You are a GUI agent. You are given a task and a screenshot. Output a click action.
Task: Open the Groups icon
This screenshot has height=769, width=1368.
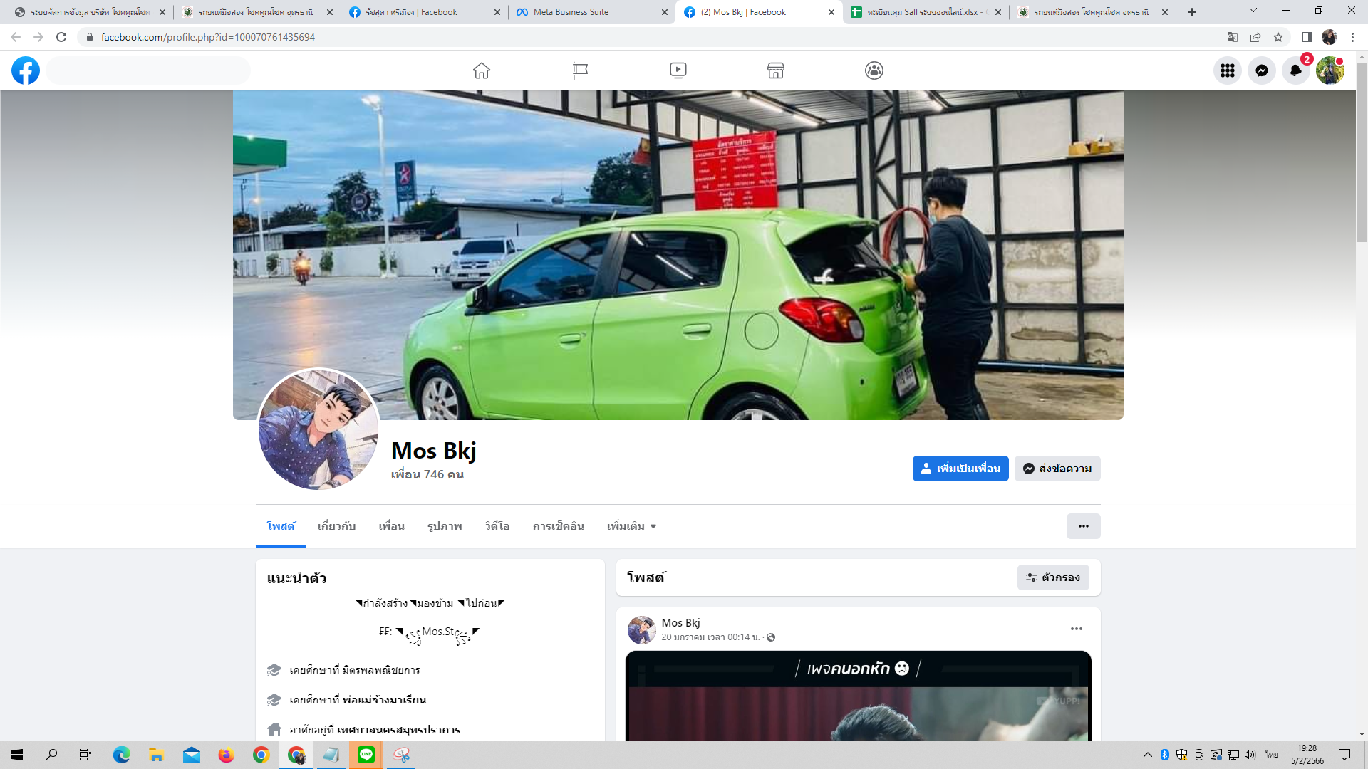coord(874,70)
